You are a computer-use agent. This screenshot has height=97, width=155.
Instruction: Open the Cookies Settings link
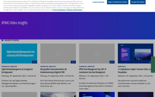tap(98, 2)
